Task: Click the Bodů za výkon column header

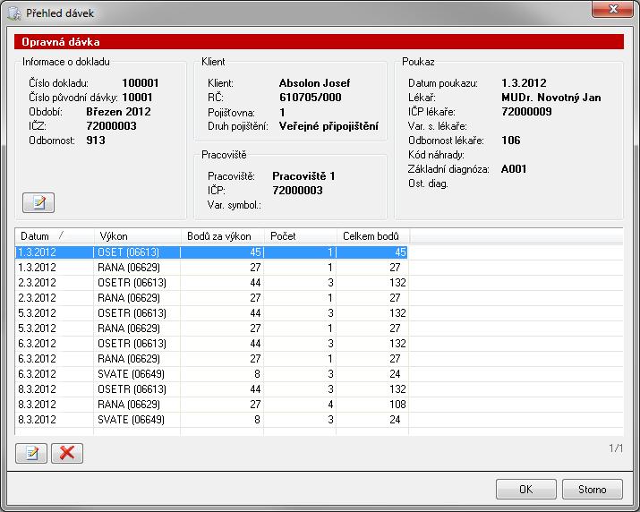Action: click(x=223, y=236)
